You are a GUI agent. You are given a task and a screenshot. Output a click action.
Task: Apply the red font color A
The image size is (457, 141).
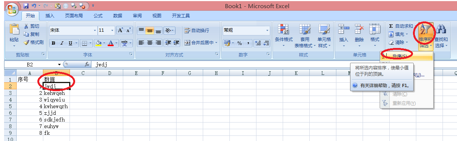click(x=111, y=43)
